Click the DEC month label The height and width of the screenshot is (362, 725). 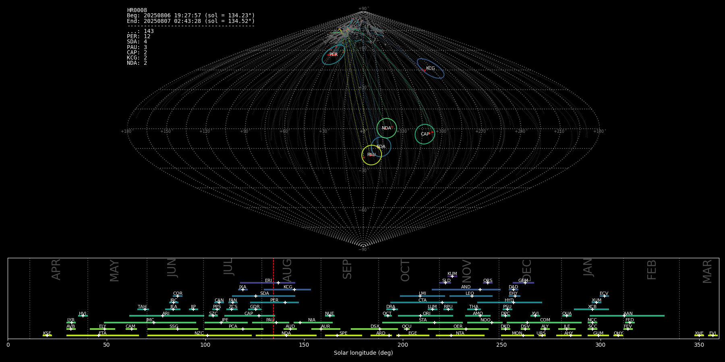[x=527, y=270]
